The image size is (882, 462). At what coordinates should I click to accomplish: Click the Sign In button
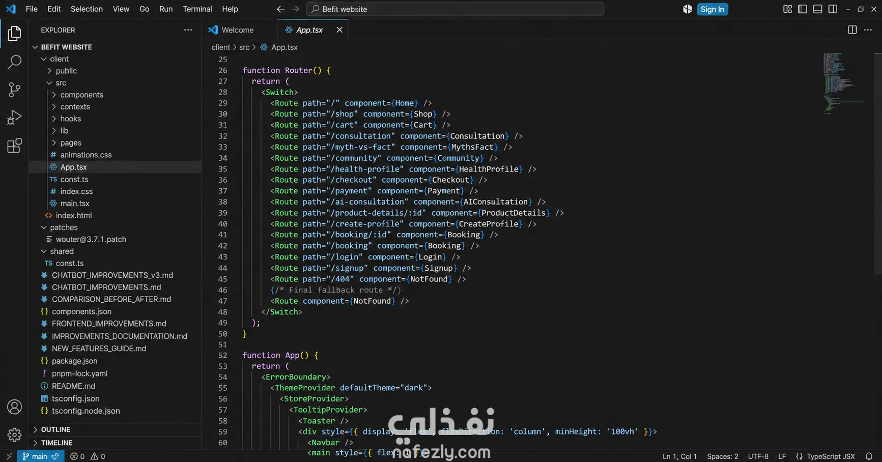point(712,9)
